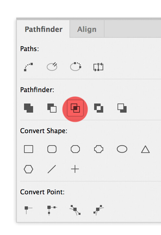161x235 pixels.
Task: Switch to the Align tab
Action: pyautogui.click(x=87, y=29)
